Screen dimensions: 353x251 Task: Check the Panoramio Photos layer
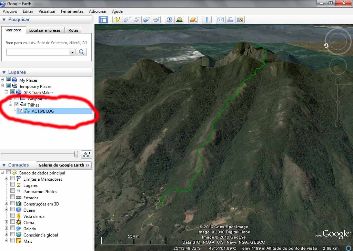point(13,191)
